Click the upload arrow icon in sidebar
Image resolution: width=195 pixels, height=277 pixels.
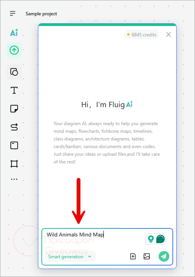[x=14, y=50]
